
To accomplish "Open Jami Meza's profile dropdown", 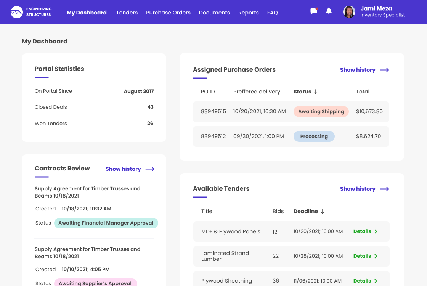I will point(376,8).
